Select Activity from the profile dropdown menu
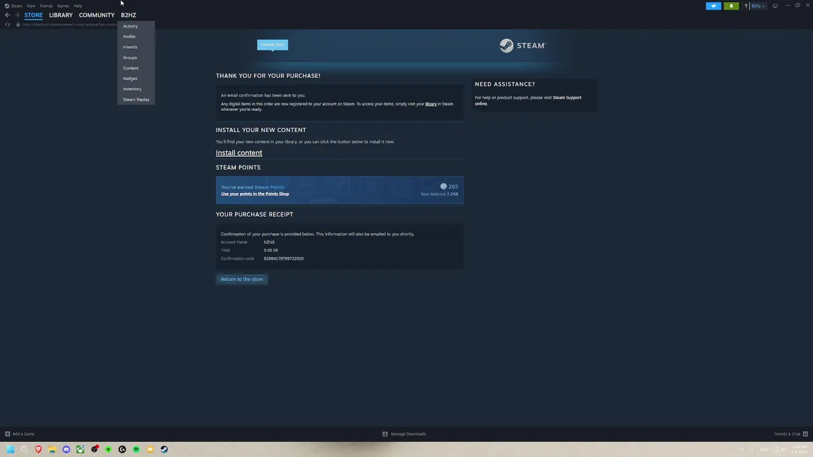This screenshot has width=813, height=457. [130, 26]
